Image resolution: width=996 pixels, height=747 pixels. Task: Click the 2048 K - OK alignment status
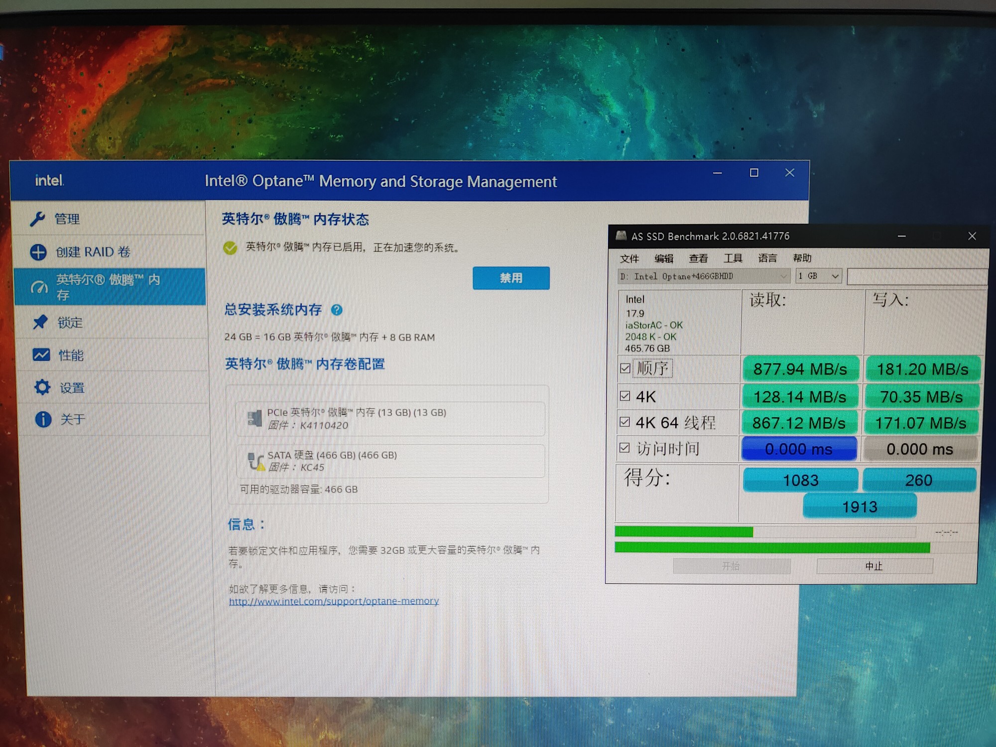pos(650,337)
